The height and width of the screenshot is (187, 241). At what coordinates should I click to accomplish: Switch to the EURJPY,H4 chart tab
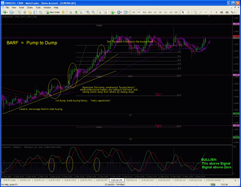point(25,180)
